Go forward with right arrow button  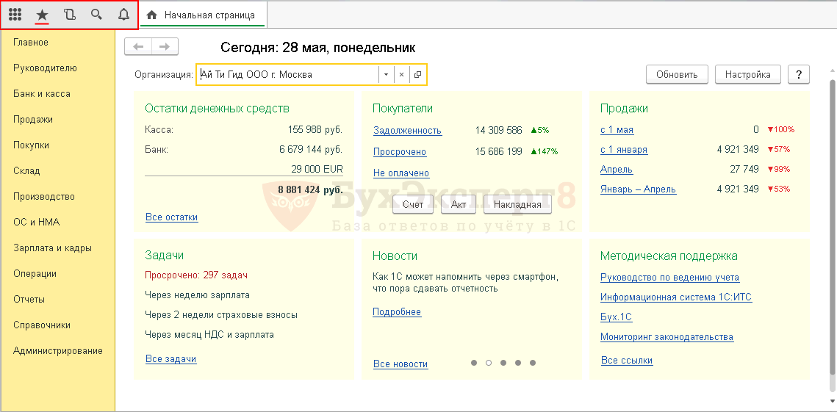pos(165,46)
